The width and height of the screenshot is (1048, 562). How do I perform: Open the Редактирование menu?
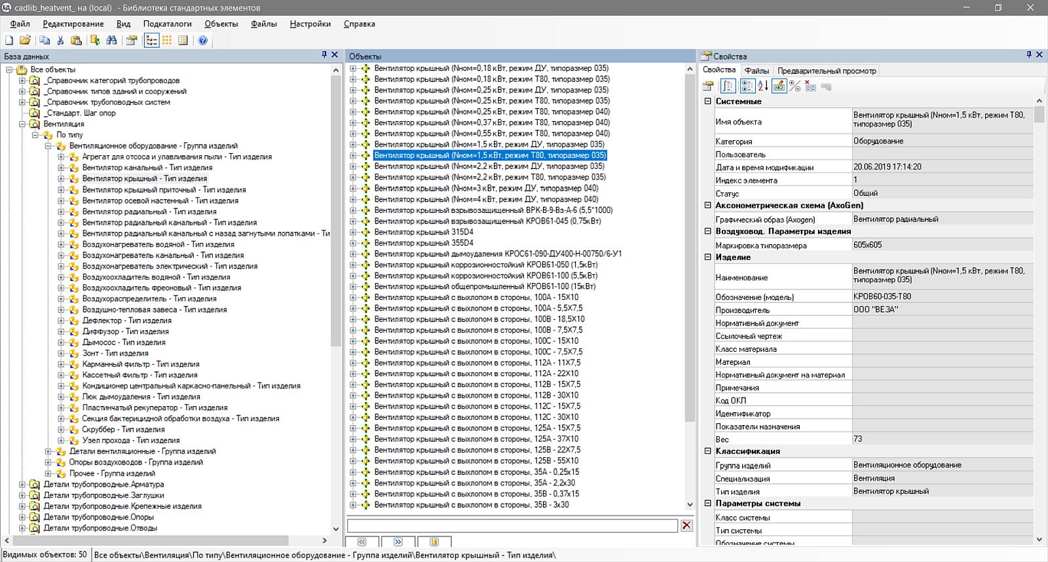[73, 24]
